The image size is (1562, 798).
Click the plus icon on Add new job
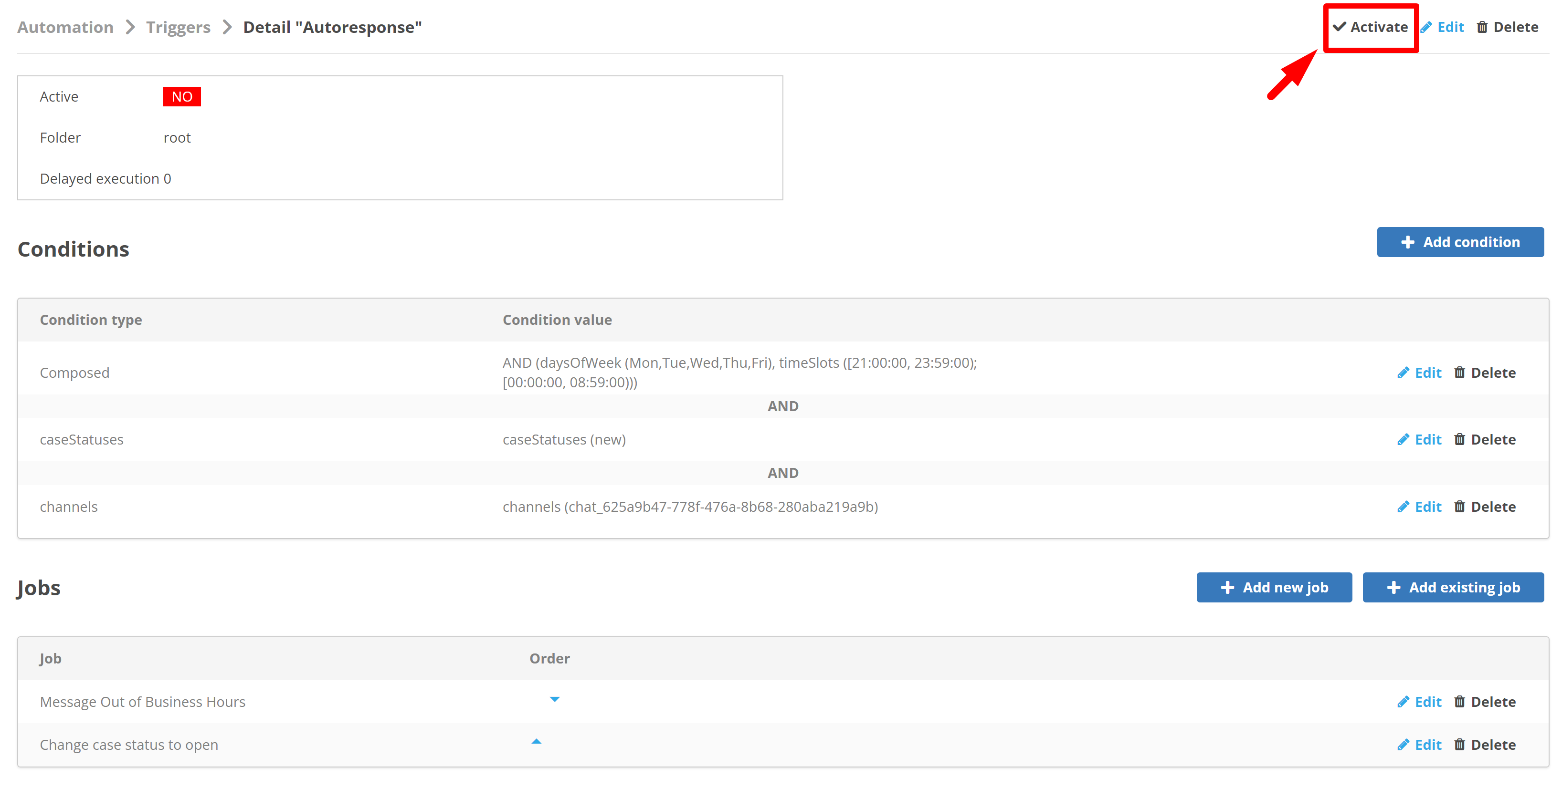pyautogui.click(x=1227, y=587)
